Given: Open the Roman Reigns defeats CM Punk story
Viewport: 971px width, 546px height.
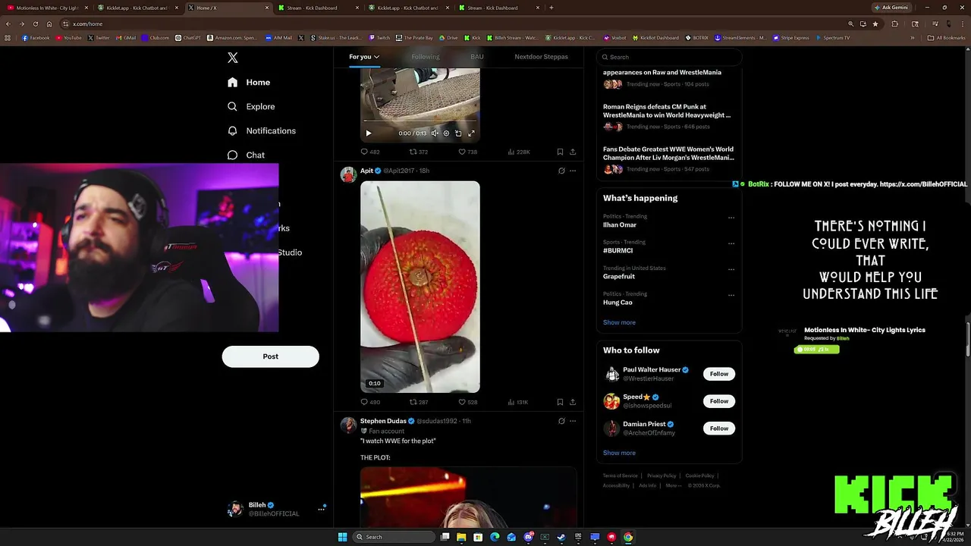Looking at the screenshot, I should point(667,111).
